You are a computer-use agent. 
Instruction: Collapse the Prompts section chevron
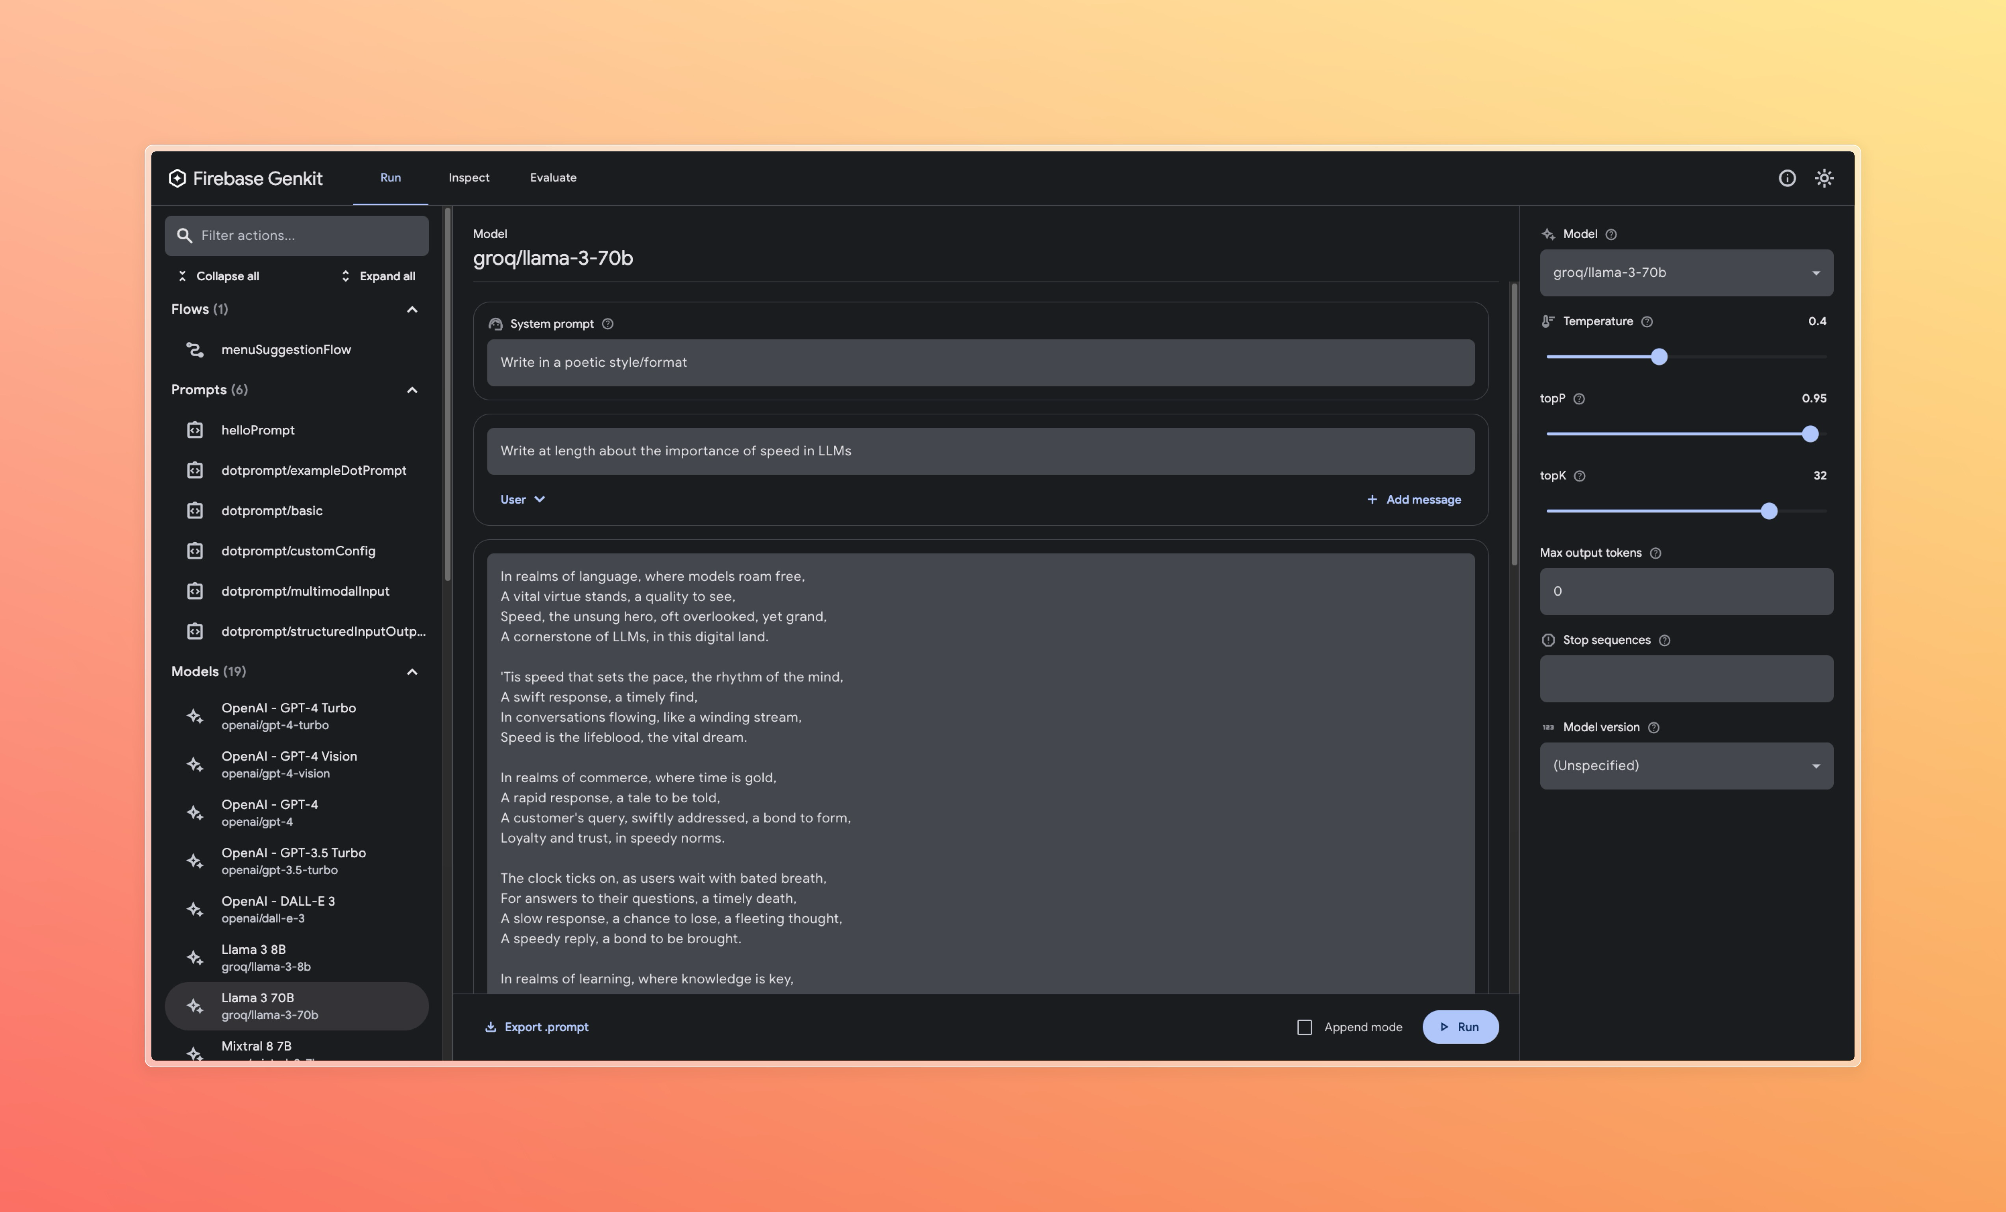[412, 390]
